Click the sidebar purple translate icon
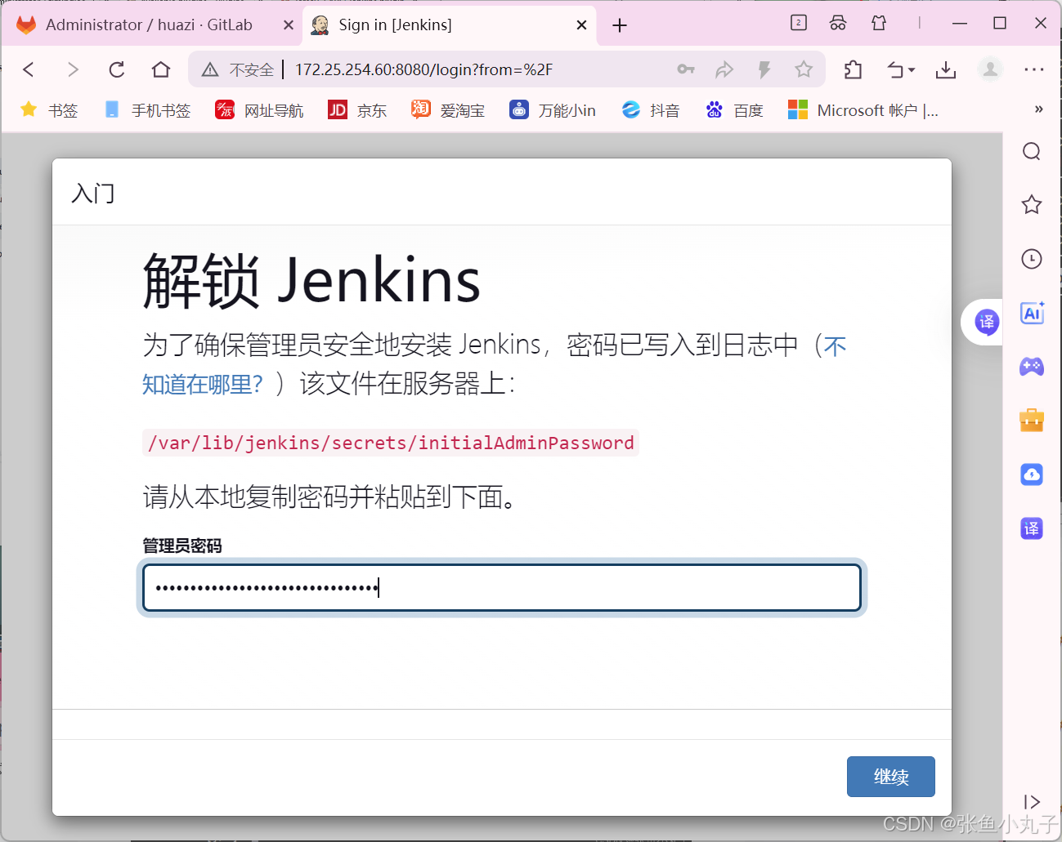Viewport: 1062px width, 842px height. coord(1032,528)
